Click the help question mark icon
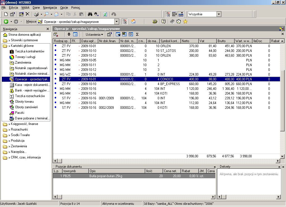 pyautogui.click(x=163, y=21)
